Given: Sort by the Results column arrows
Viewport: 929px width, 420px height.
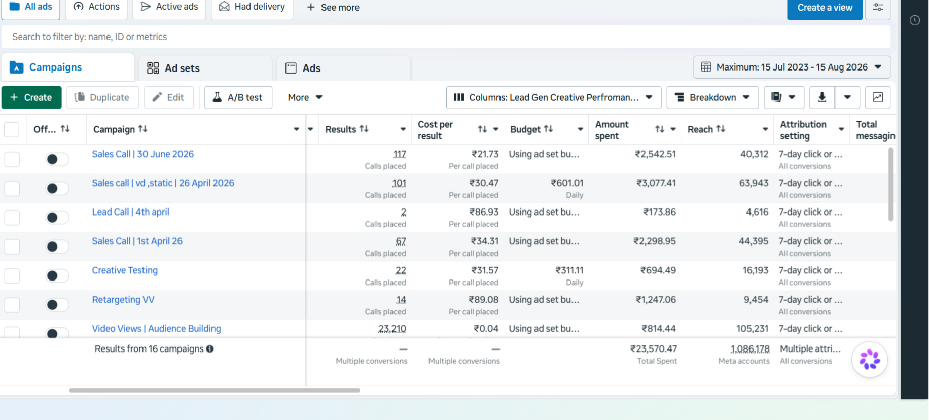Looking at the screenshot, I should click(364, 129).
